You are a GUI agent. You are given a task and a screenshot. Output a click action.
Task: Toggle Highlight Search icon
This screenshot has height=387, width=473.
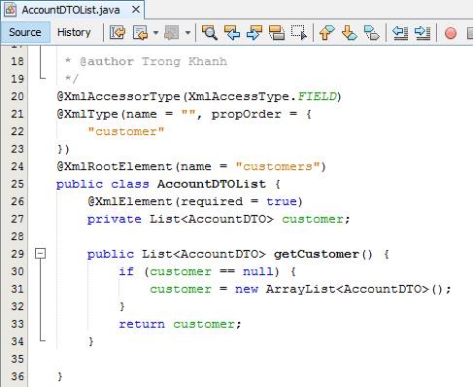(x=277, y=32)
